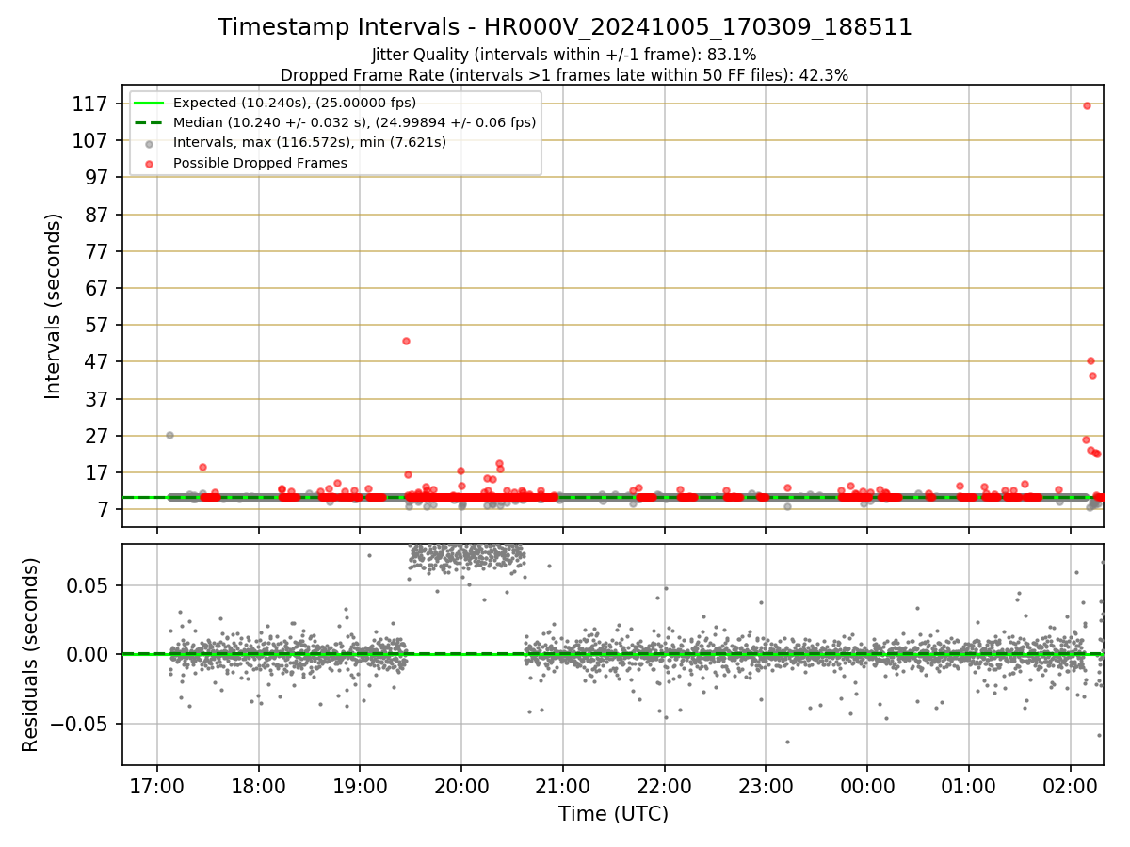Image resolution: width=1130 pixels, height=847 pixels.
Task: Click the residuals tick label '0.00'
Action: coord(89,654)
